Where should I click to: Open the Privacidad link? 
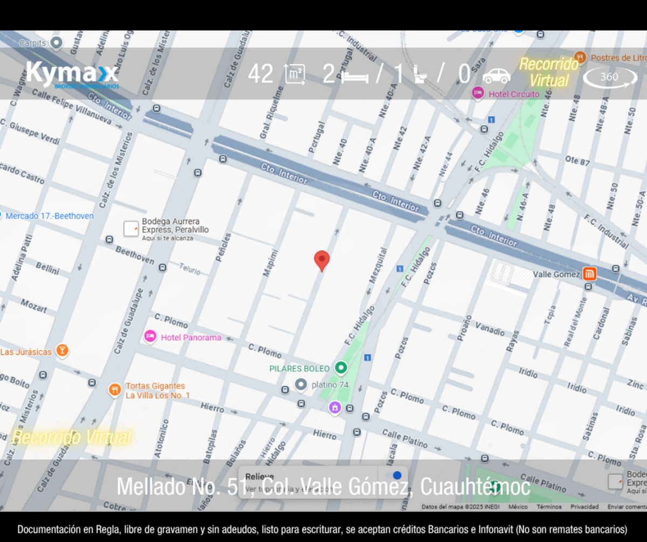584,507
